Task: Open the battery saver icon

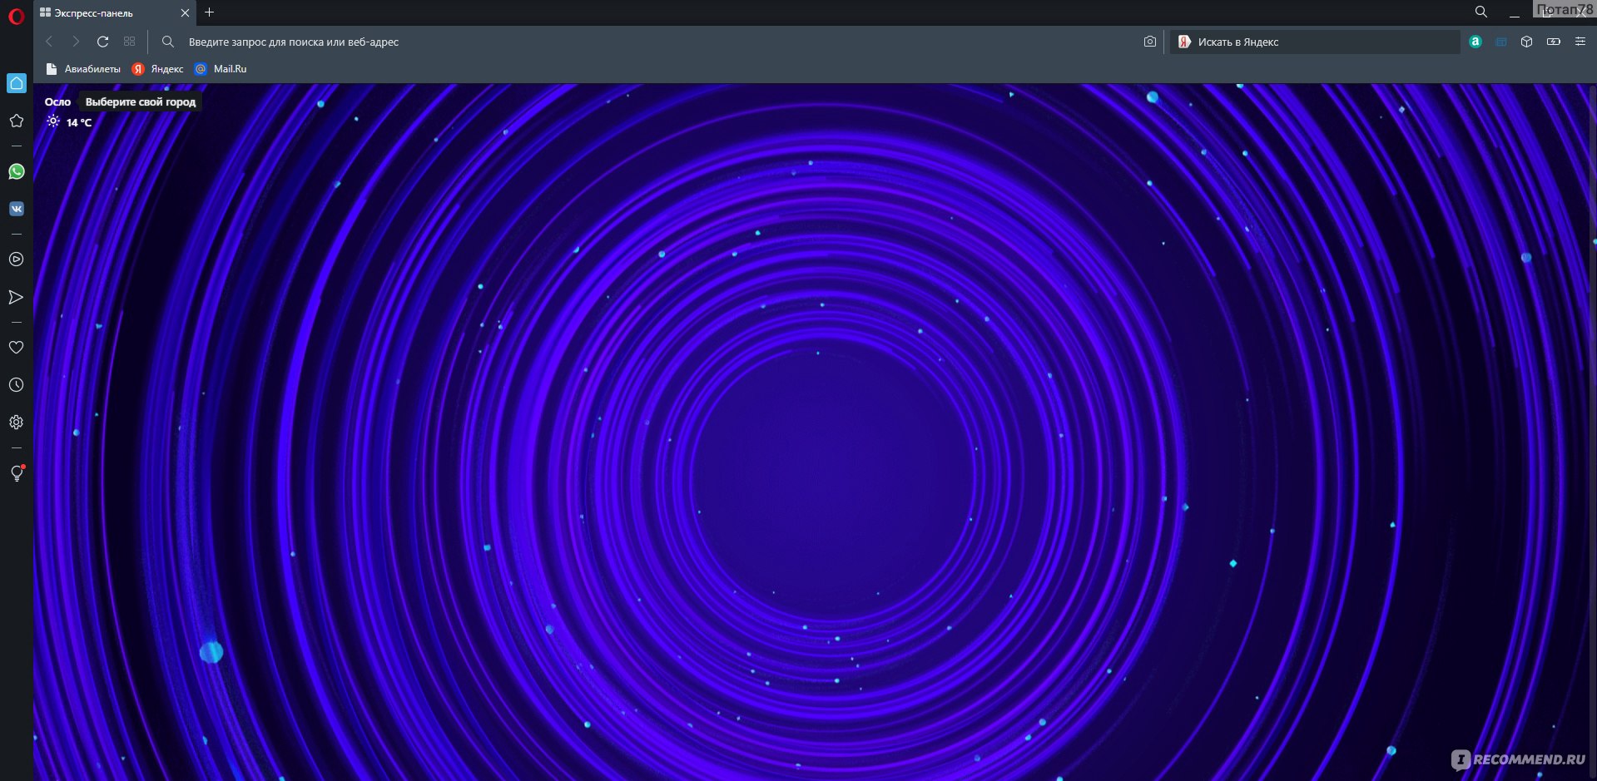Action: pos(1554,42)
